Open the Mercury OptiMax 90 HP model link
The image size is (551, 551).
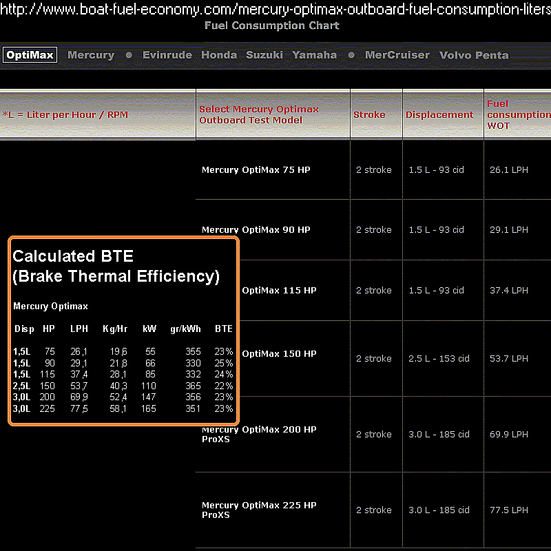[256, 229]
